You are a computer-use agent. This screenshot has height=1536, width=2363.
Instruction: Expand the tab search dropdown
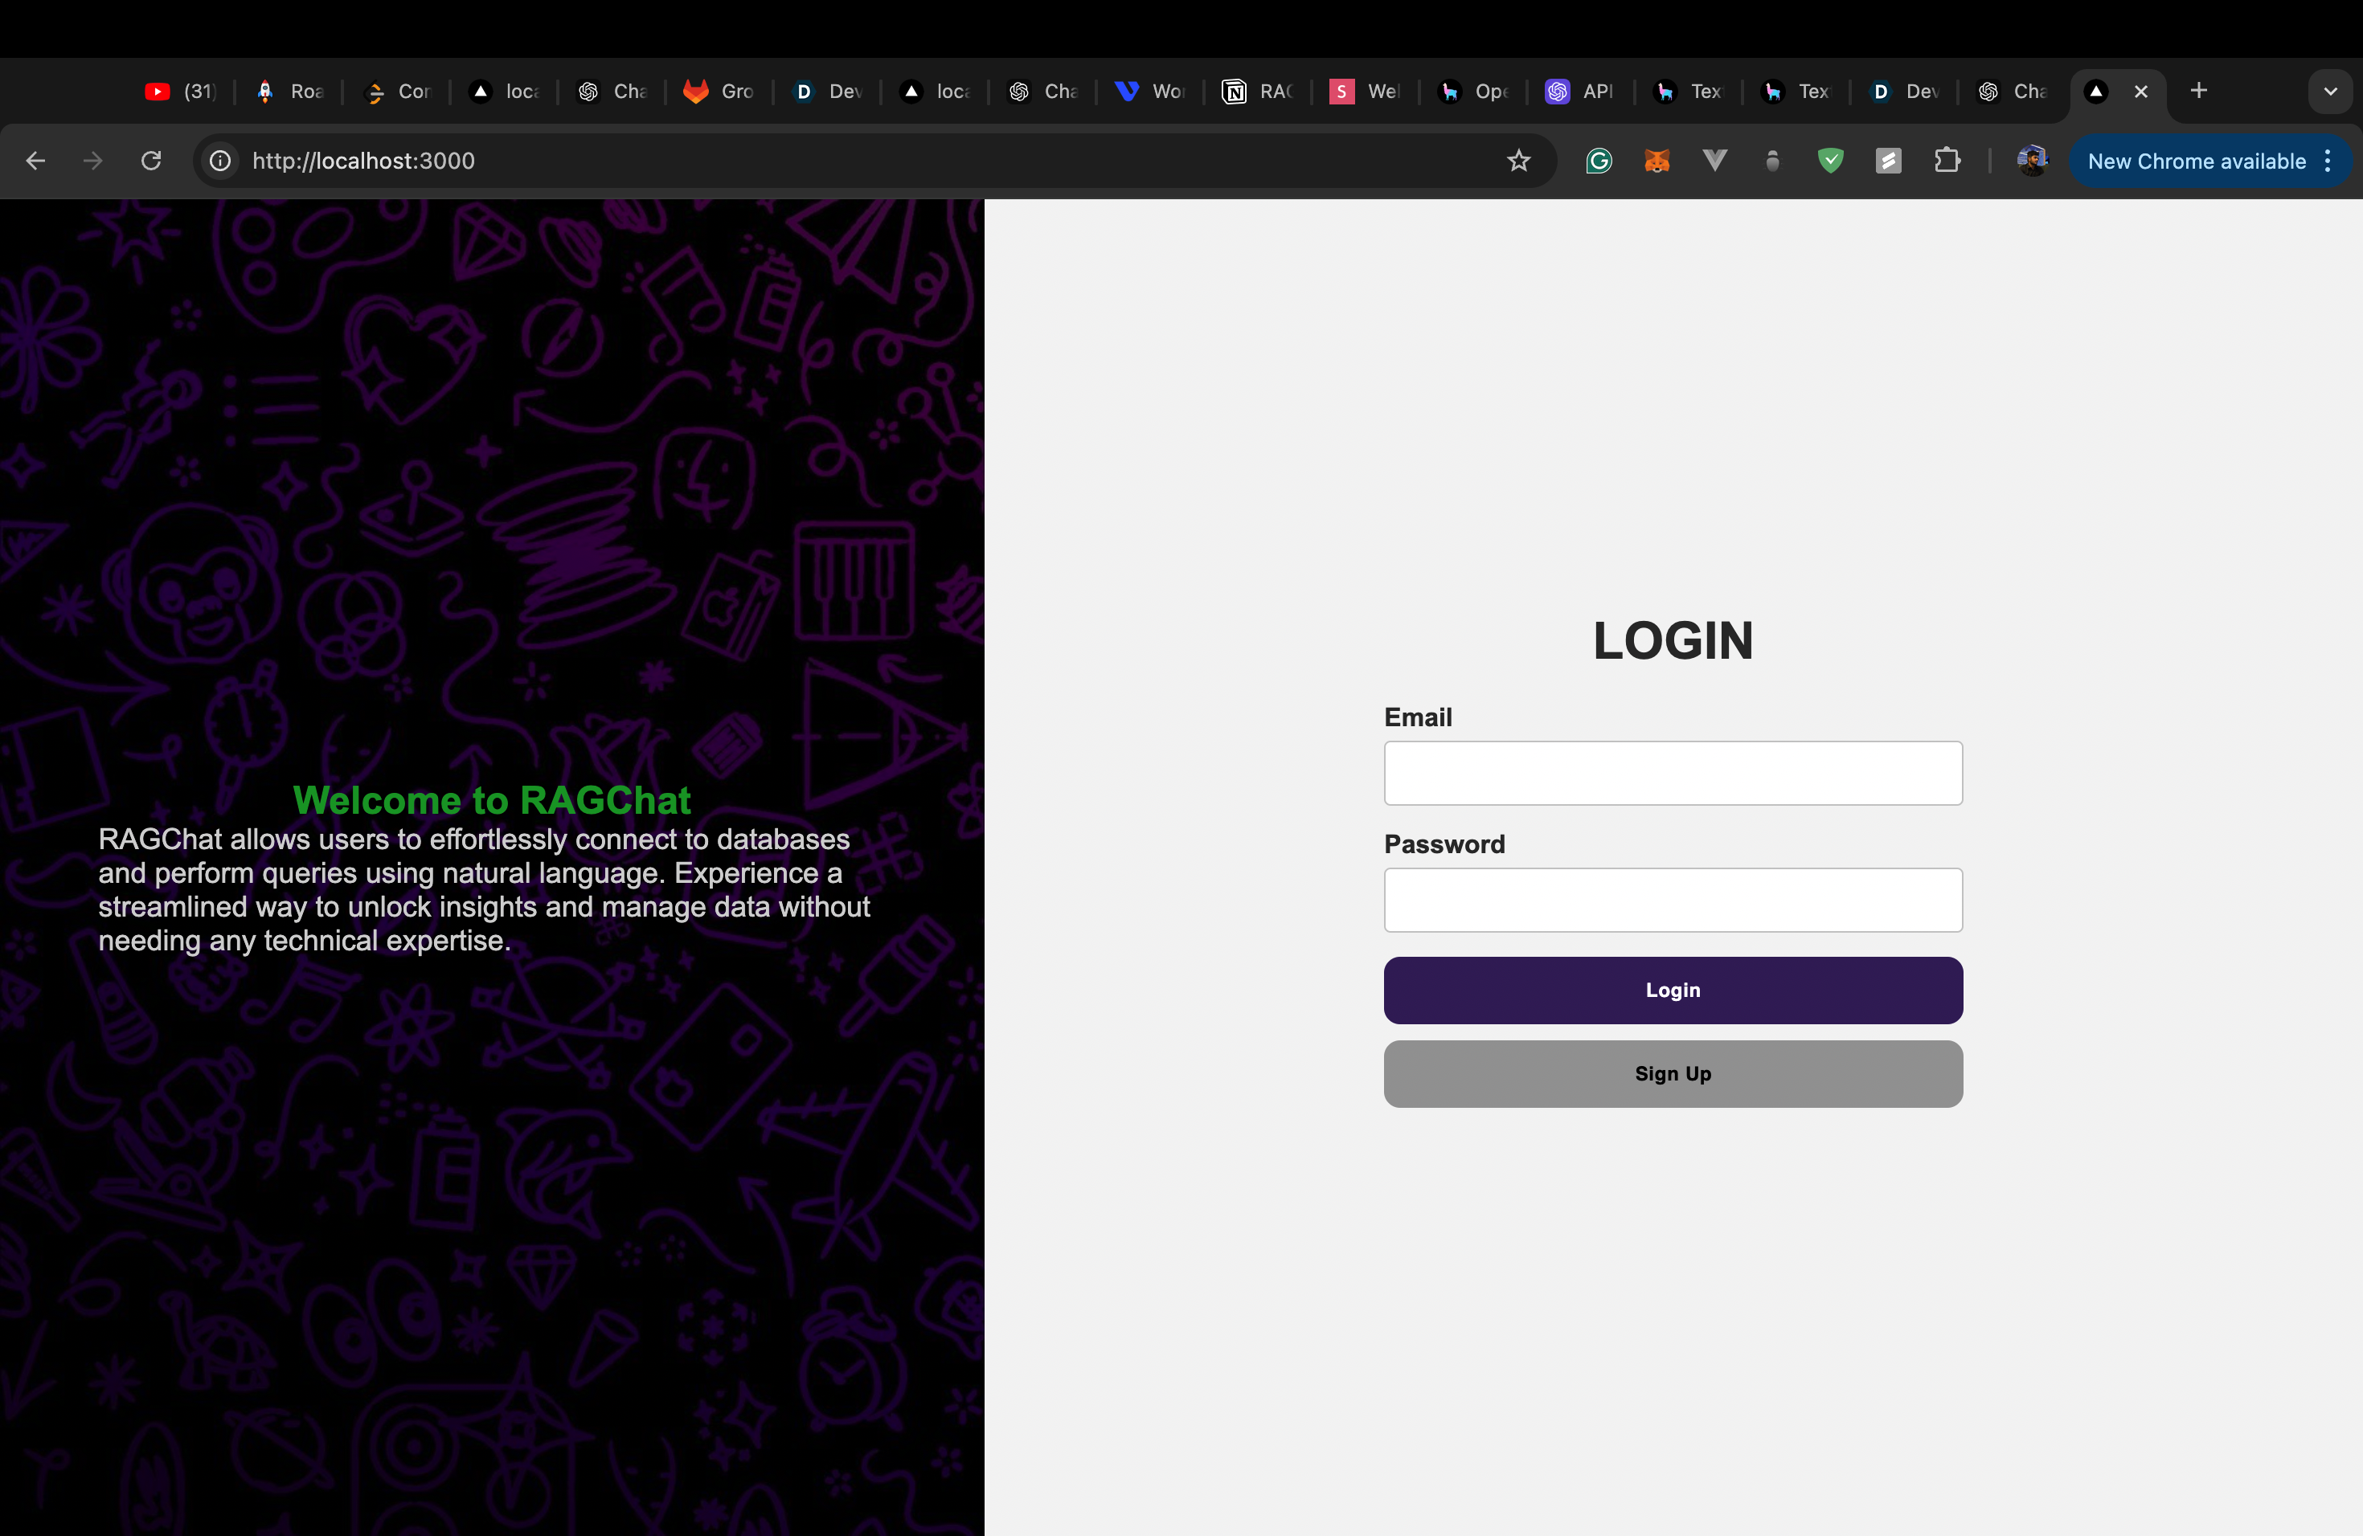click(2329, 92)
